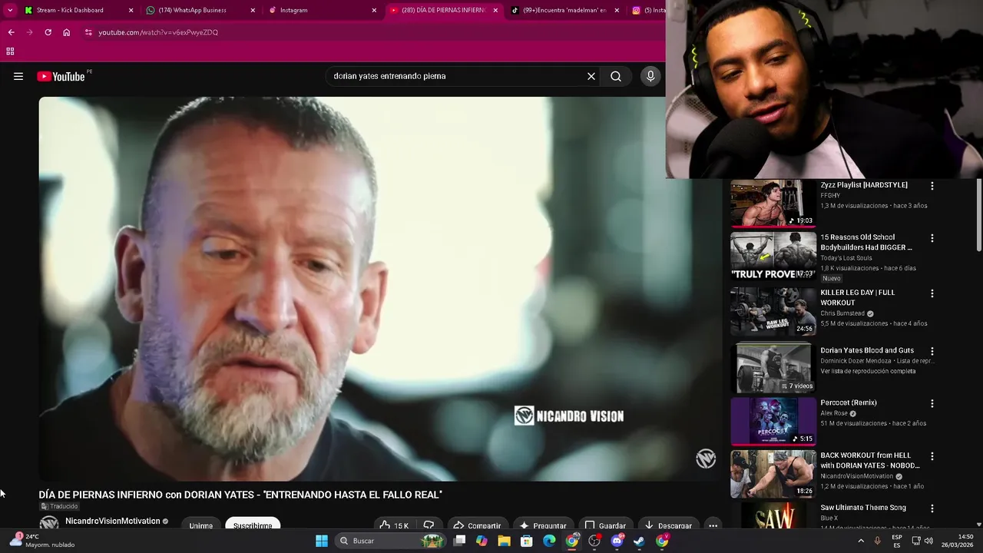Open Discord from taskbar
The width and height of the screenshot is (983, 553).
(617, 541)
